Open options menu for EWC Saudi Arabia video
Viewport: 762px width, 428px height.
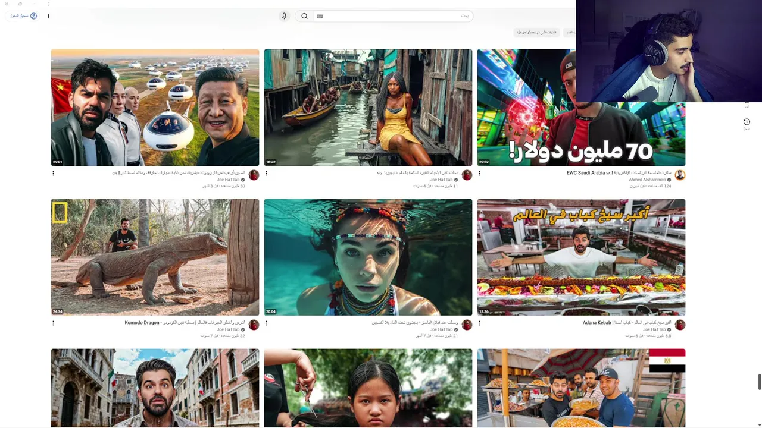pyautogui.click(x=479, y=174)
